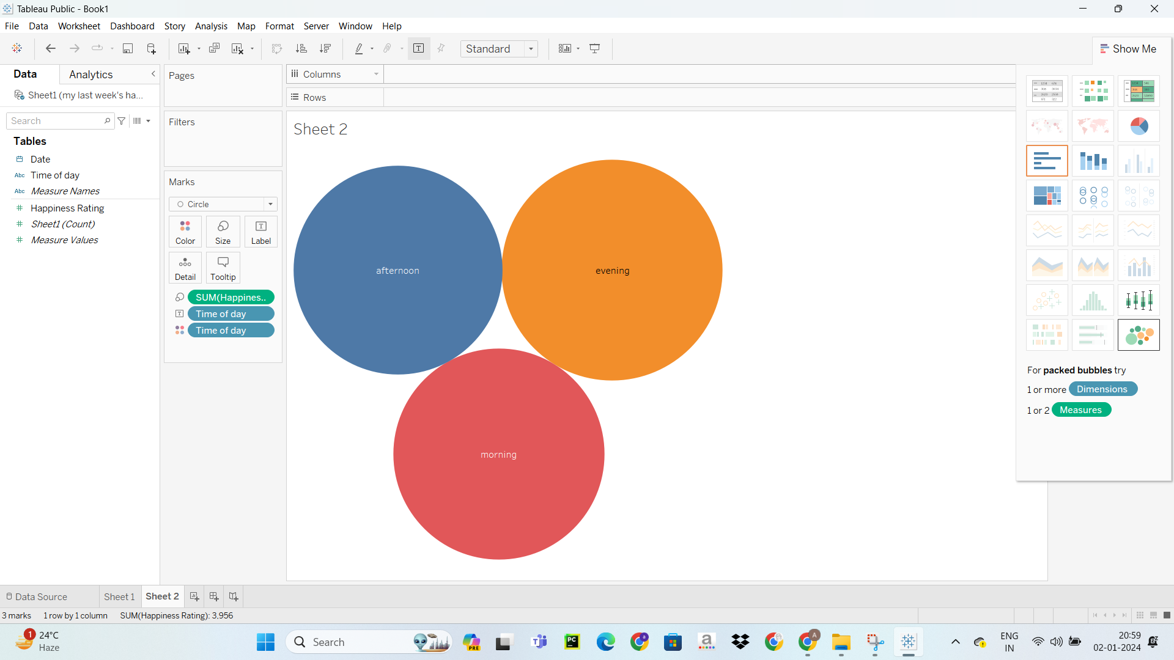The width and height of the screenshot is (1174, 660).
Task: Click the Time of day color pill
Action: click(x=231, y=331)
